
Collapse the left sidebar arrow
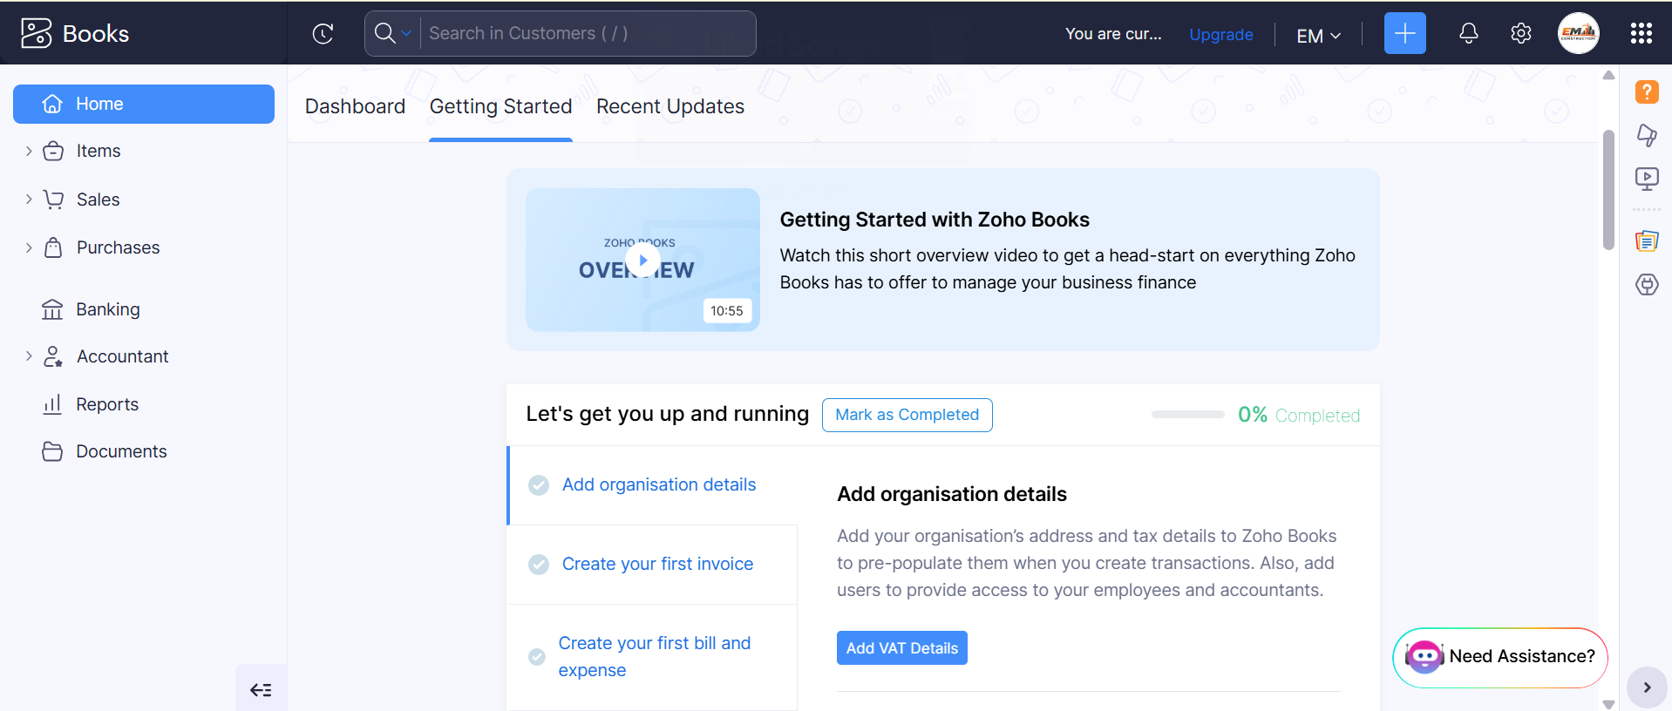261,689
